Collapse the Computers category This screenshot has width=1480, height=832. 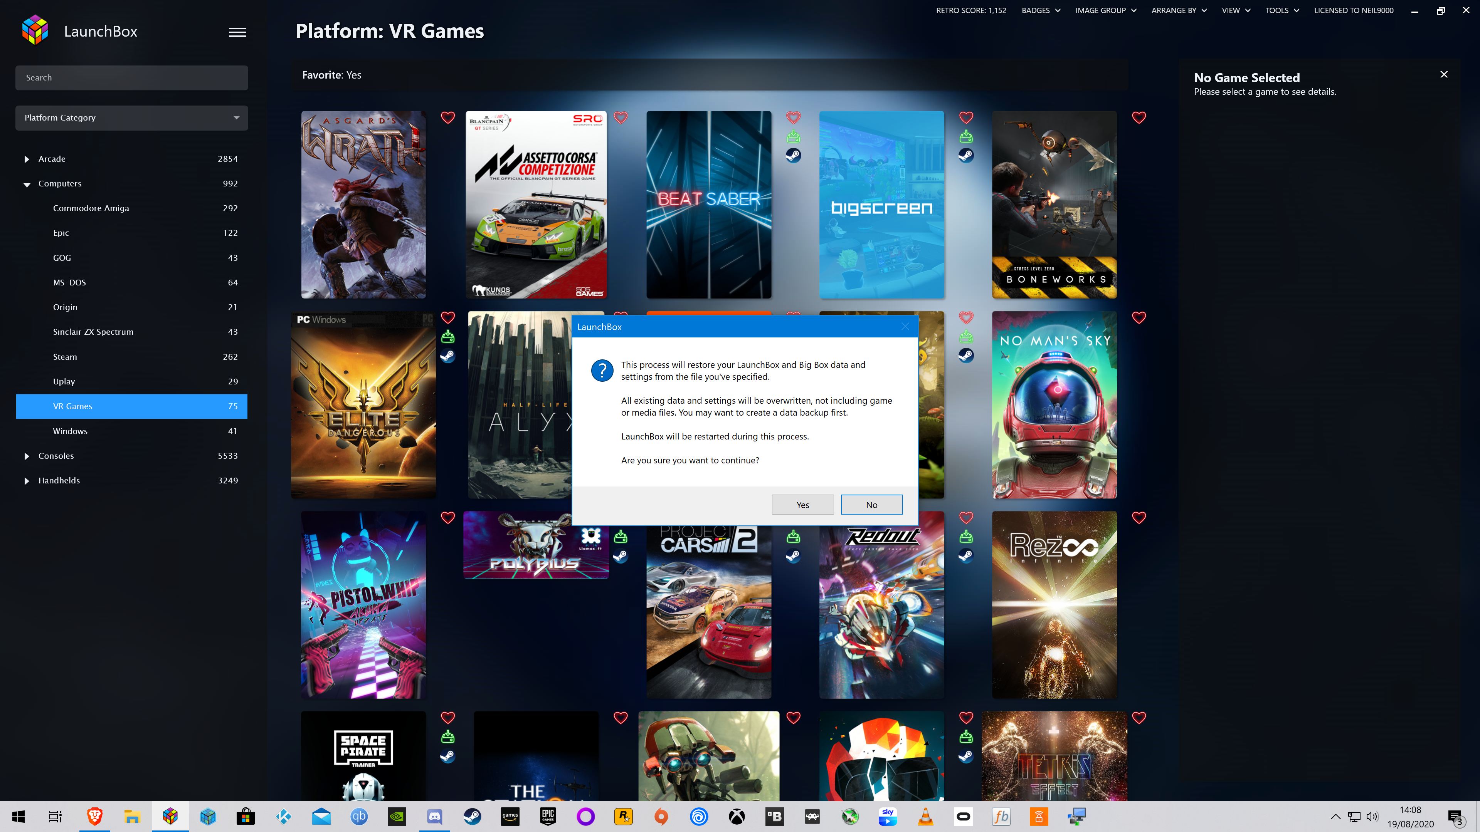(x=27, y=185)
